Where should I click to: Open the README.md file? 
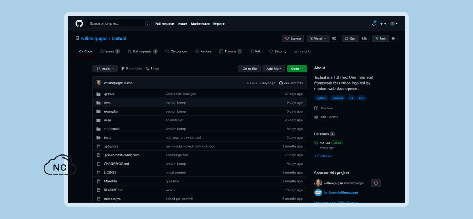click(x=113, y=190)
